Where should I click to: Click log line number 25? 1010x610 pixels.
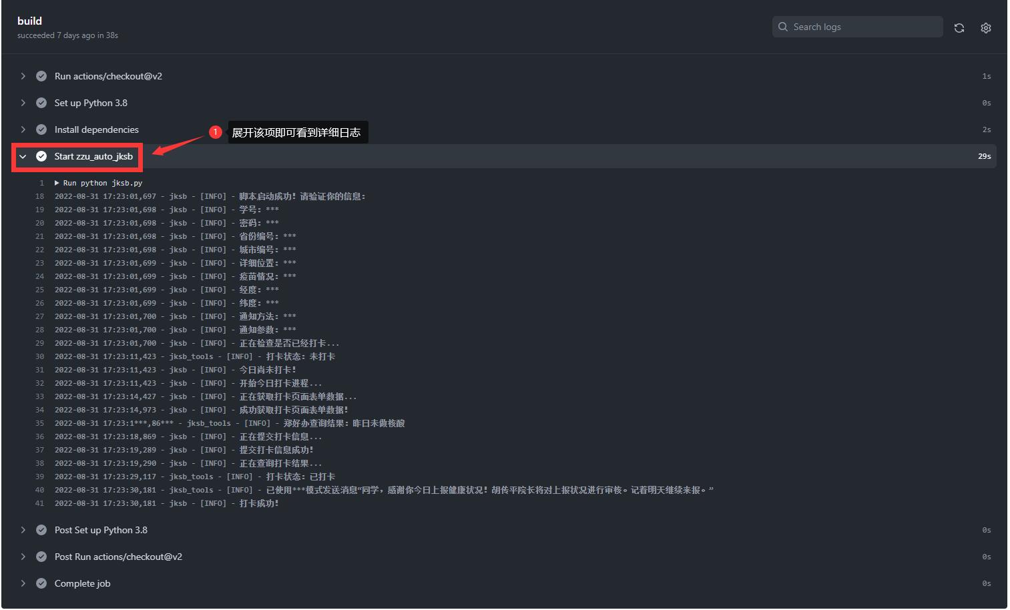39,290
